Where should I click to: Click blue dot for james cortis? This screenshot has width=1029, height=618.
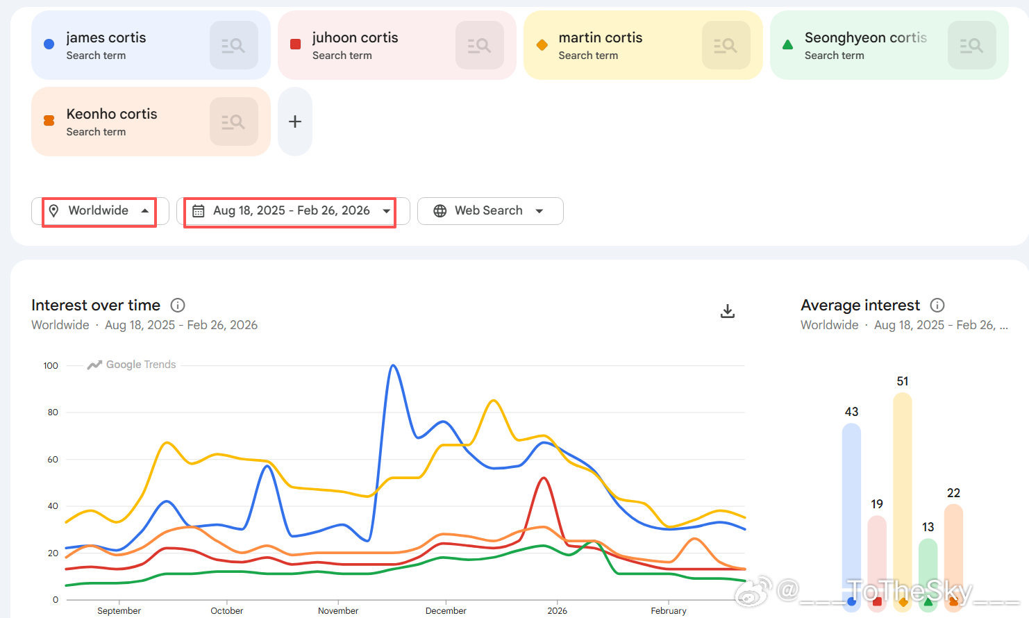[49, 44]
